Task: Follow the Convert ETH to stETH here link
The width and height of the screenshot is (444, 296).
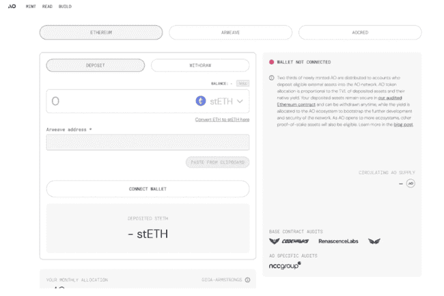Action: 222,119
